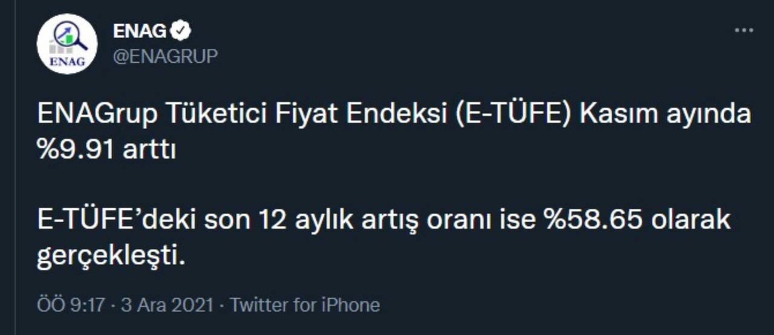Click the ENAG display name
This screenshot has height=335, width=774.
click(x=139, y=30)
